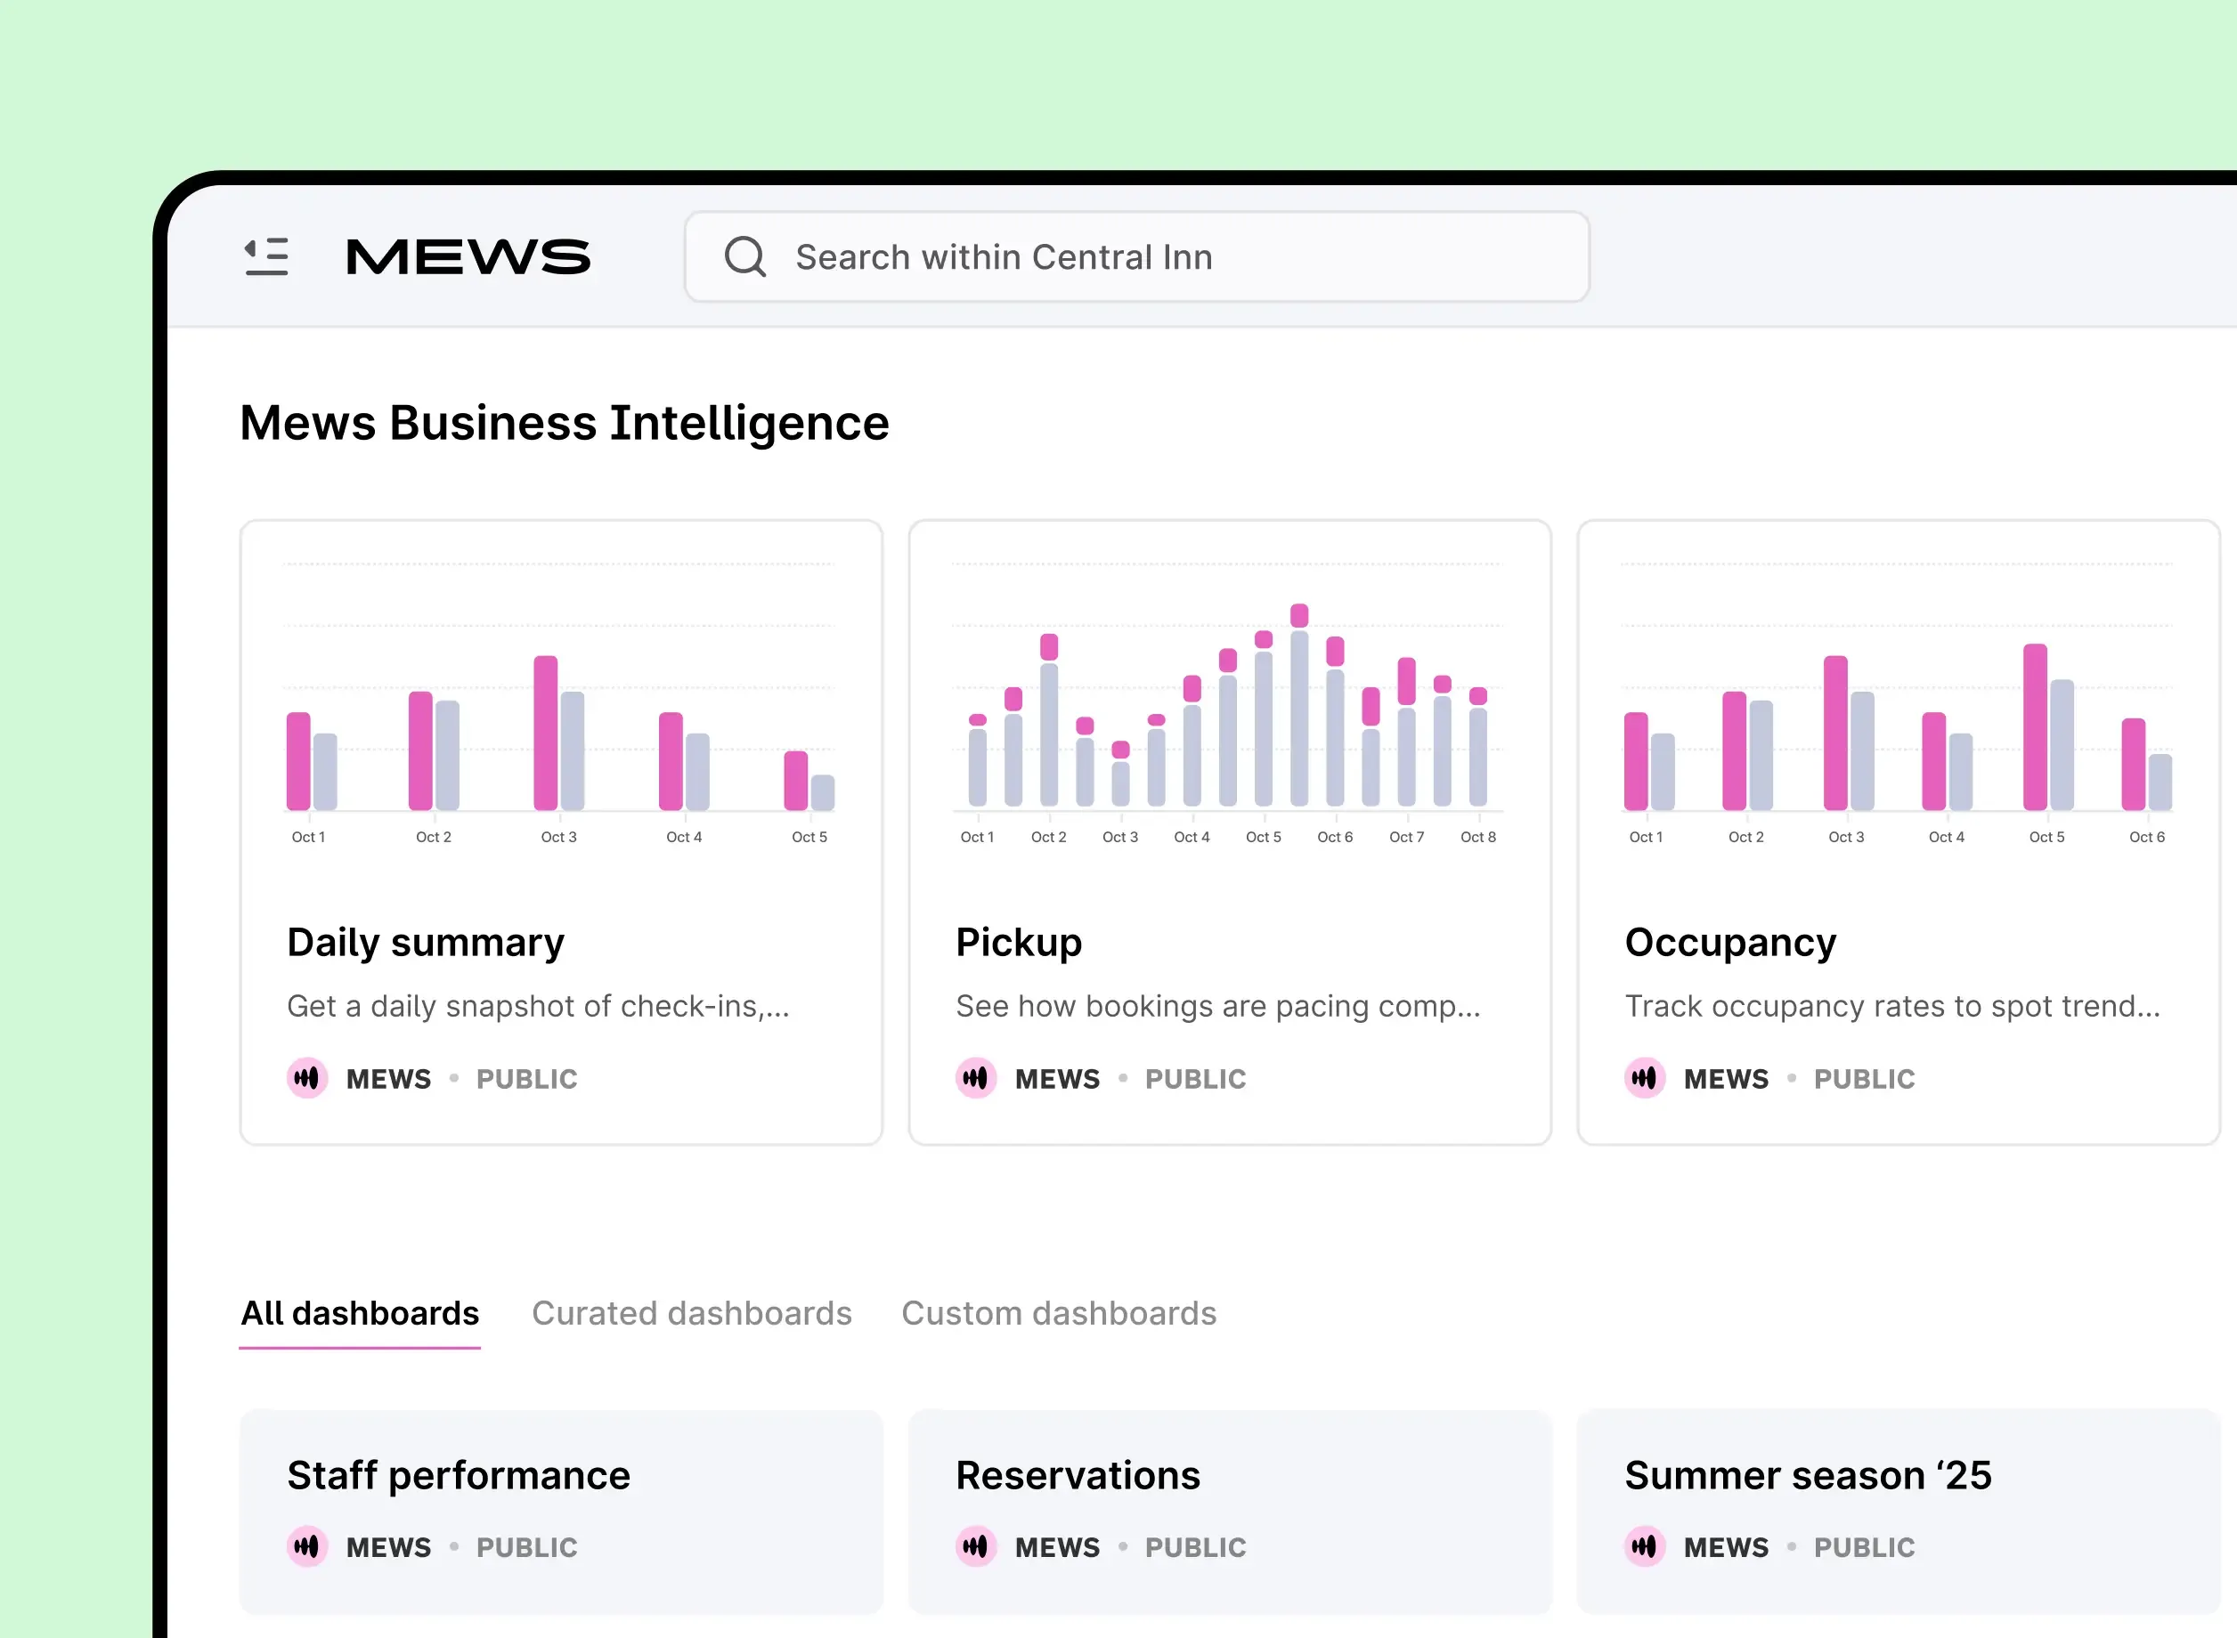Open the sidebar navigation icon
This screenshot has width=2237, height=1638.
click(x=265, y=256)
